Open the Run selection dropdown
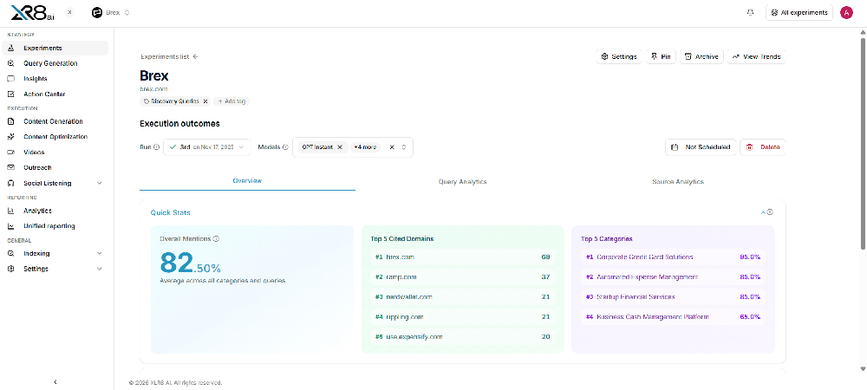Screen dimensions: 867x390 click(207, 147)
